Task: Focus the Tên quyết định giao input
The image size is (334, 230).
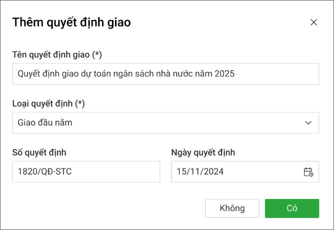Action: pos(165,74)
